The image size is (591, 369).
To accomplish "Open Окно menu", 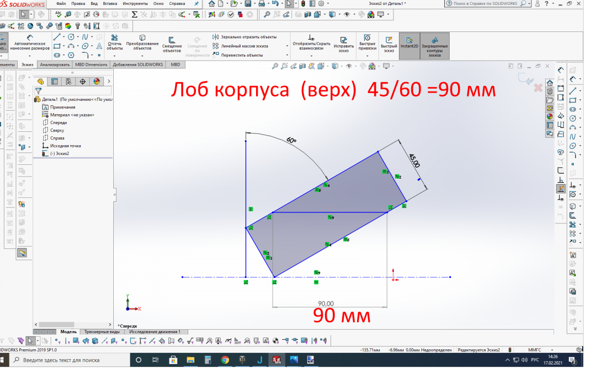I will pyautogui.click(x=159, y=3).
